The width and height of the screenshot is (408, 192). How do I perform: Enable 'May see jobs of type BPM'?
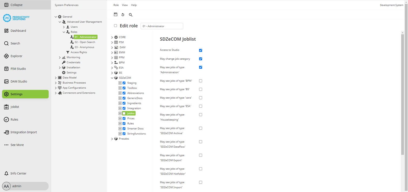click(200, 81)
